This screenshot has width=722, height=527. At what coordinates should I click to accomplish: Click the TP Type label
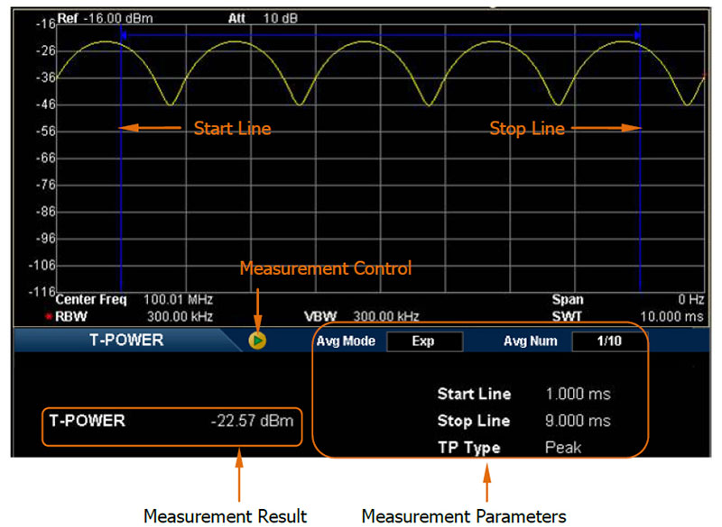click(468, 448)
